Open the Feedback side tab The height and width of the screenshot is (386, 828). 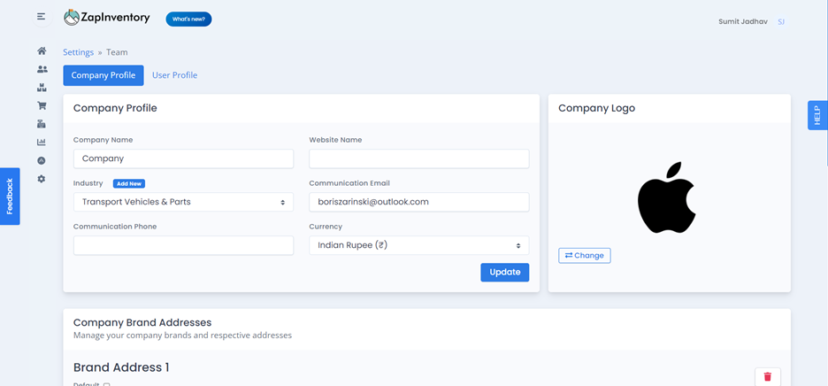pos(10,197)
